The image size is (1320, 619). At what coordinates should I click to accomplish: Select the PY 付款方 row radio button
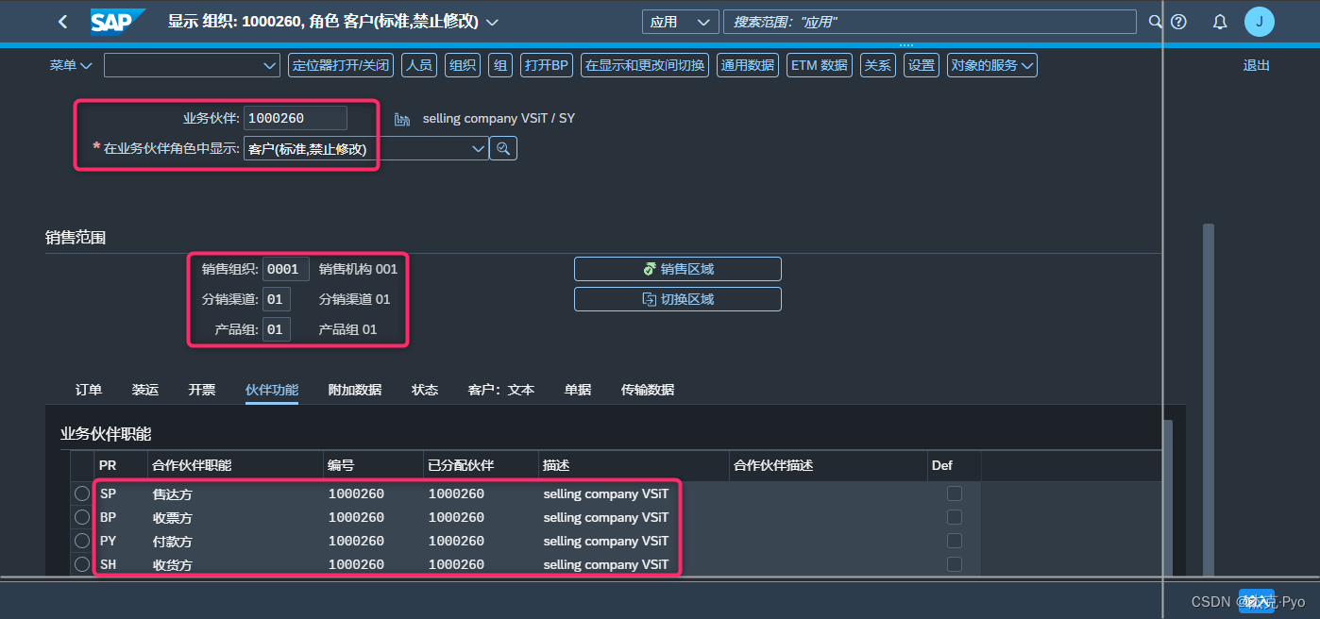[x=82, y=541]
